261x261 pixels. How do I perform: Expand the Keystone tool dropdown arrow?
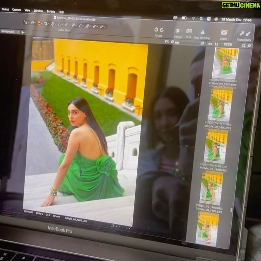coord(62,25)
